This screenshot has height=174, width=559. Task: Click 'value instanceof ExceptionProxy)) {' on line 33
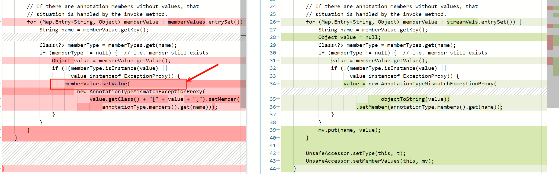[404, 76]
